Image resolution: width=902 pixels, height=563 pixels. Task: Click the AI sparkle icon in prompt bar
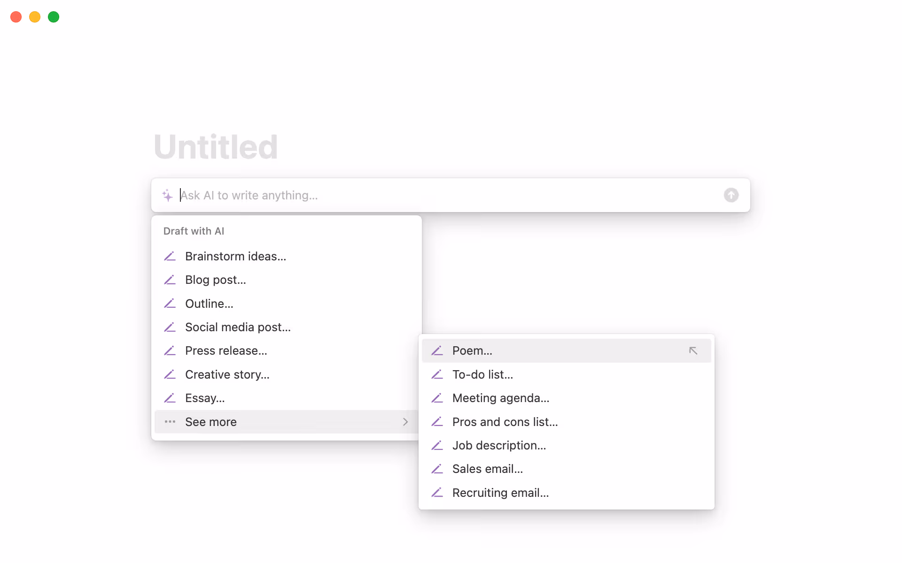[x=167, y=195]
